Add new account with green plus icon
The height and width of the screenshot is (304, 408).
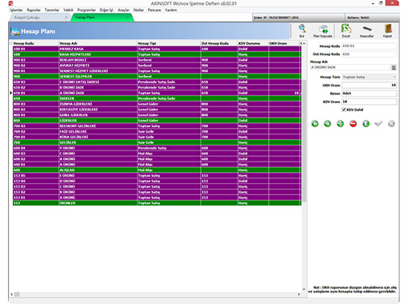[x=340, y=124]
